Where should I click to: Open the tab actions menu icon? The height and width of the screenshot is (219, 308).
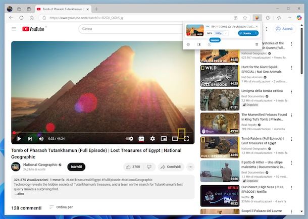click(29, 9)
